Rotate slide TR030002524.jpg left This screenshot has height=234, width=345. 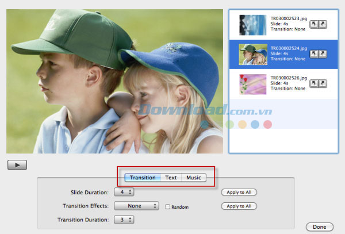(313, 54)
